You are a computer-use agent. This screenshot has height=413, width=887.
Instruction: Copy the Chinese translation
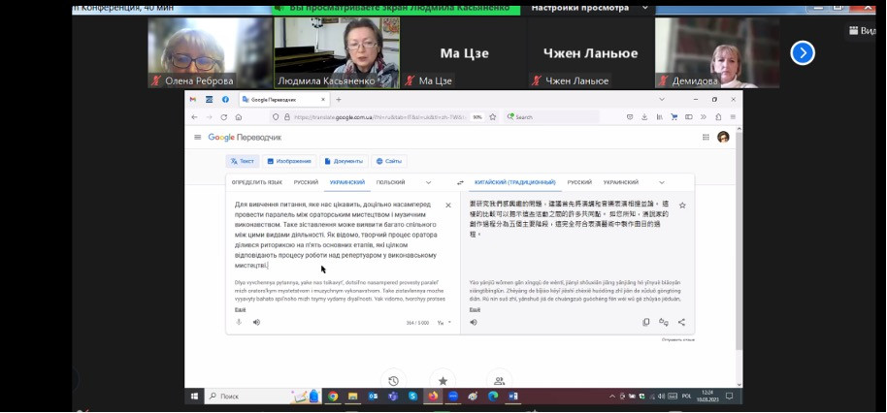click(x=646, y=322)
